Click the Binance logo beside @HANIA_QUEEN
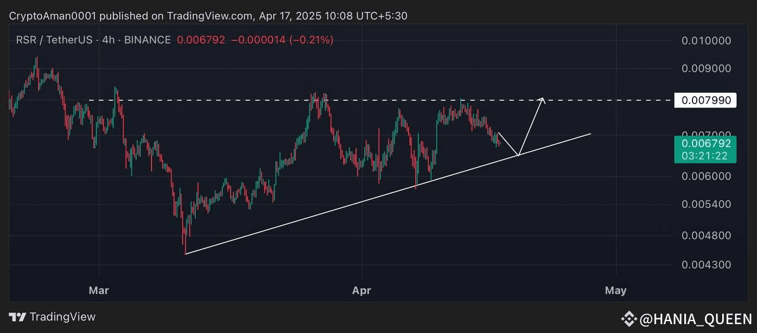 click(x=629, y=319)
